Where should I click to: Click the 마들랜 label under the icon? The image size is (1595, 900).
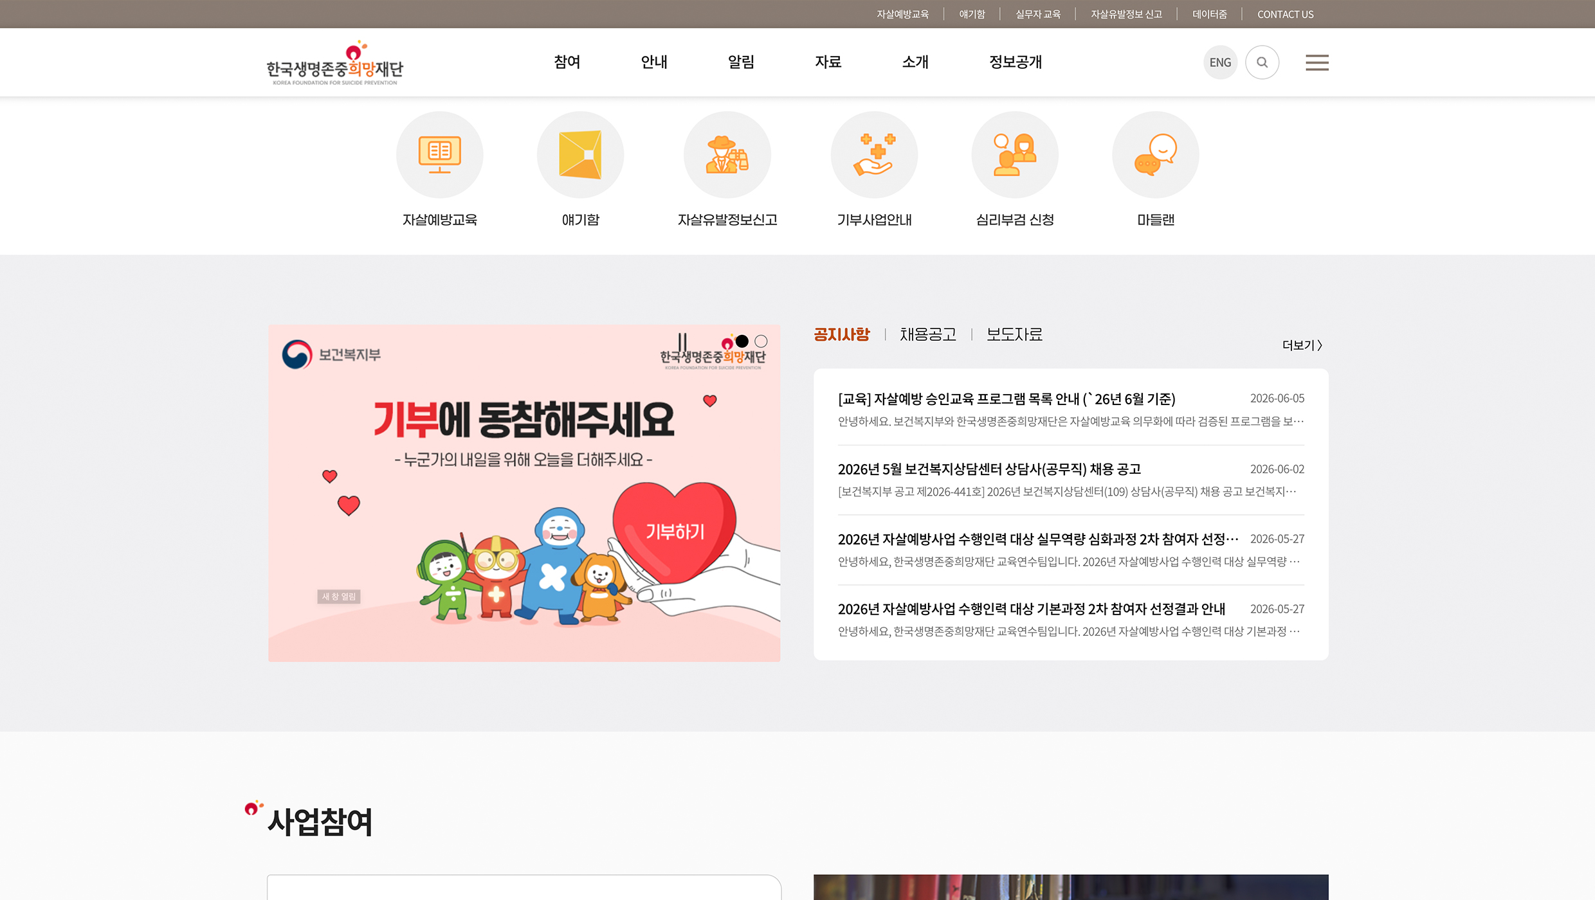1156,220
